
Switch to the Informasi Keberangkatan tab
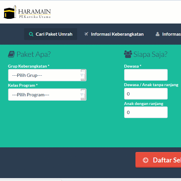114,34
